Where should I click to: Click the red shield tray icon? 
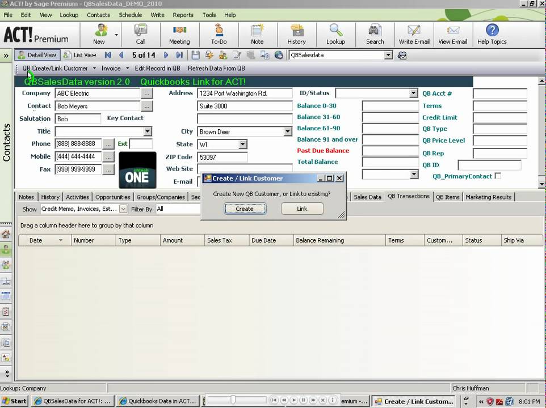pyautogui.click(x=490, y=401)
